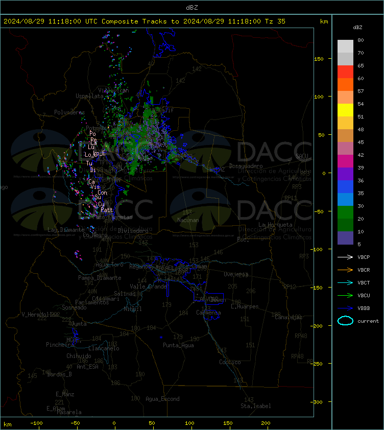
Task: Click the 'Vis' storm track label
Action: coord(95,187)
